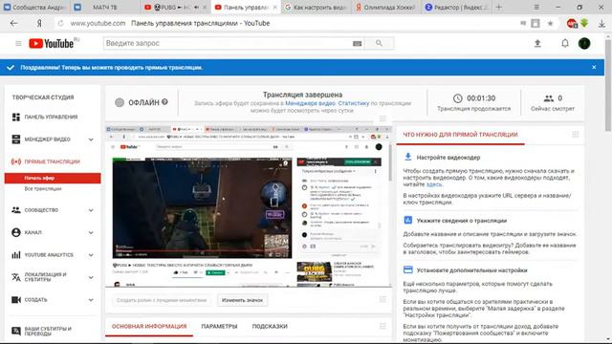Switch to the МАТЧ ТВ browser tab
This screenshot has width=612, height=344.
[x=104, y=7]
